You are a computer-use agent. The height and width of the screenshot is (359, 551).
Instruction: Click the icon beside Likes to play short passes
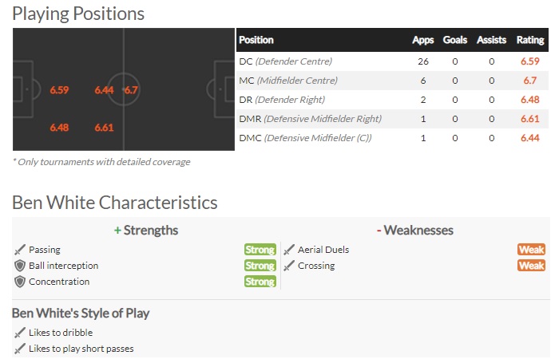[x=20, y=349]
